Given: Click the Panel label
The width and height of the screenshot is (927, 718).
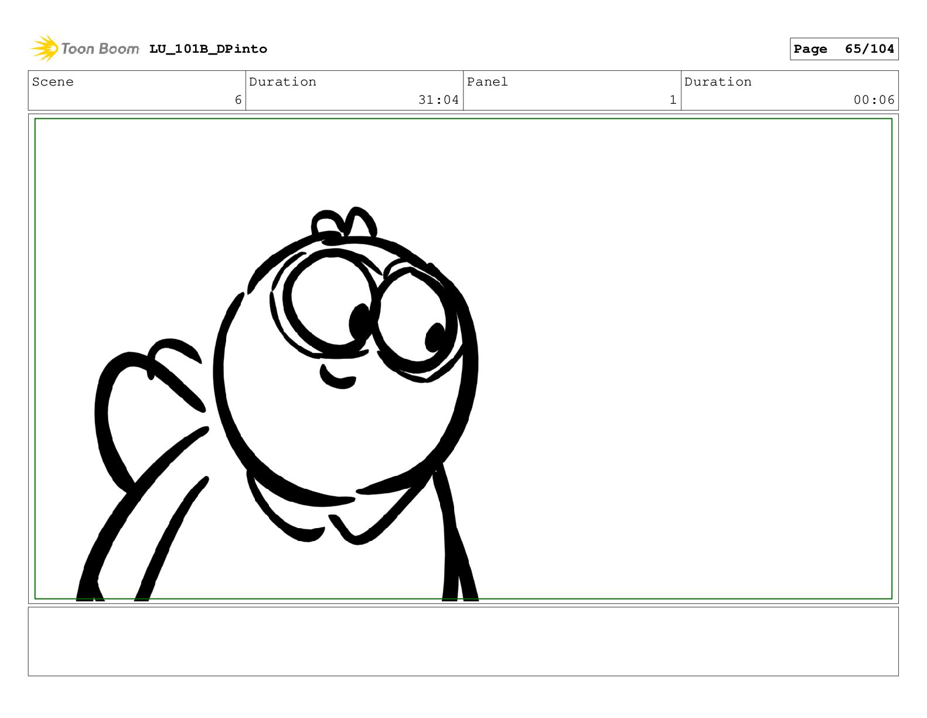Looking at the screenshot, I should (x=487, y=82).
